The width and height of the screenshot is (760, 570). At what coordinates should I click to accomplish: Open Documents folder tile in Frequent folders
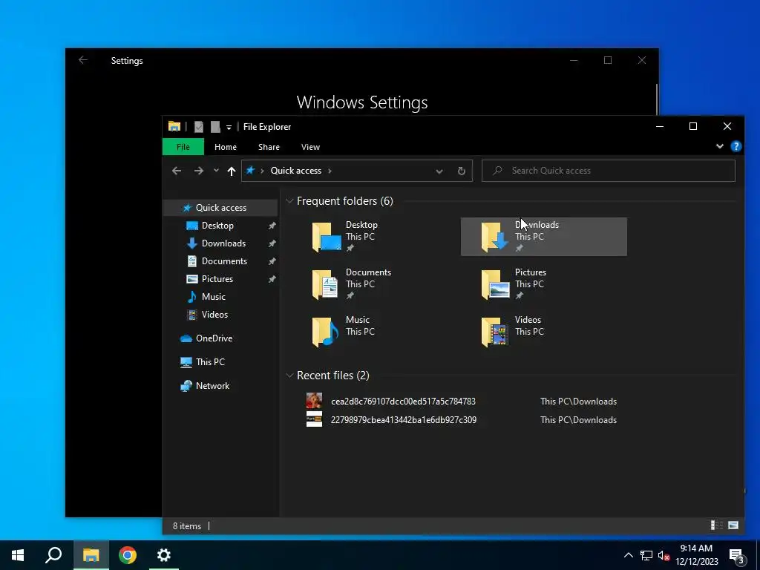(x=375, y=284)
